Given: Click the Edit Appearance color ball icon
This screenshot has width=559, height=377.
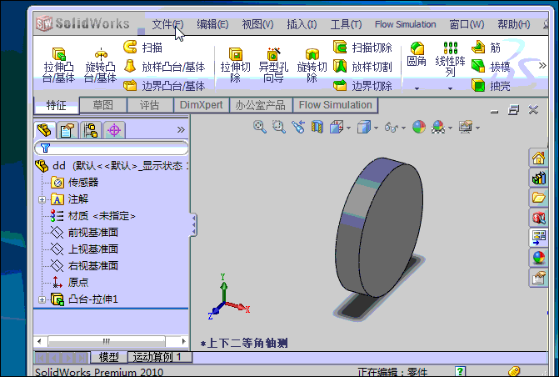Looking at the screenshot, I should click(419, 127).
